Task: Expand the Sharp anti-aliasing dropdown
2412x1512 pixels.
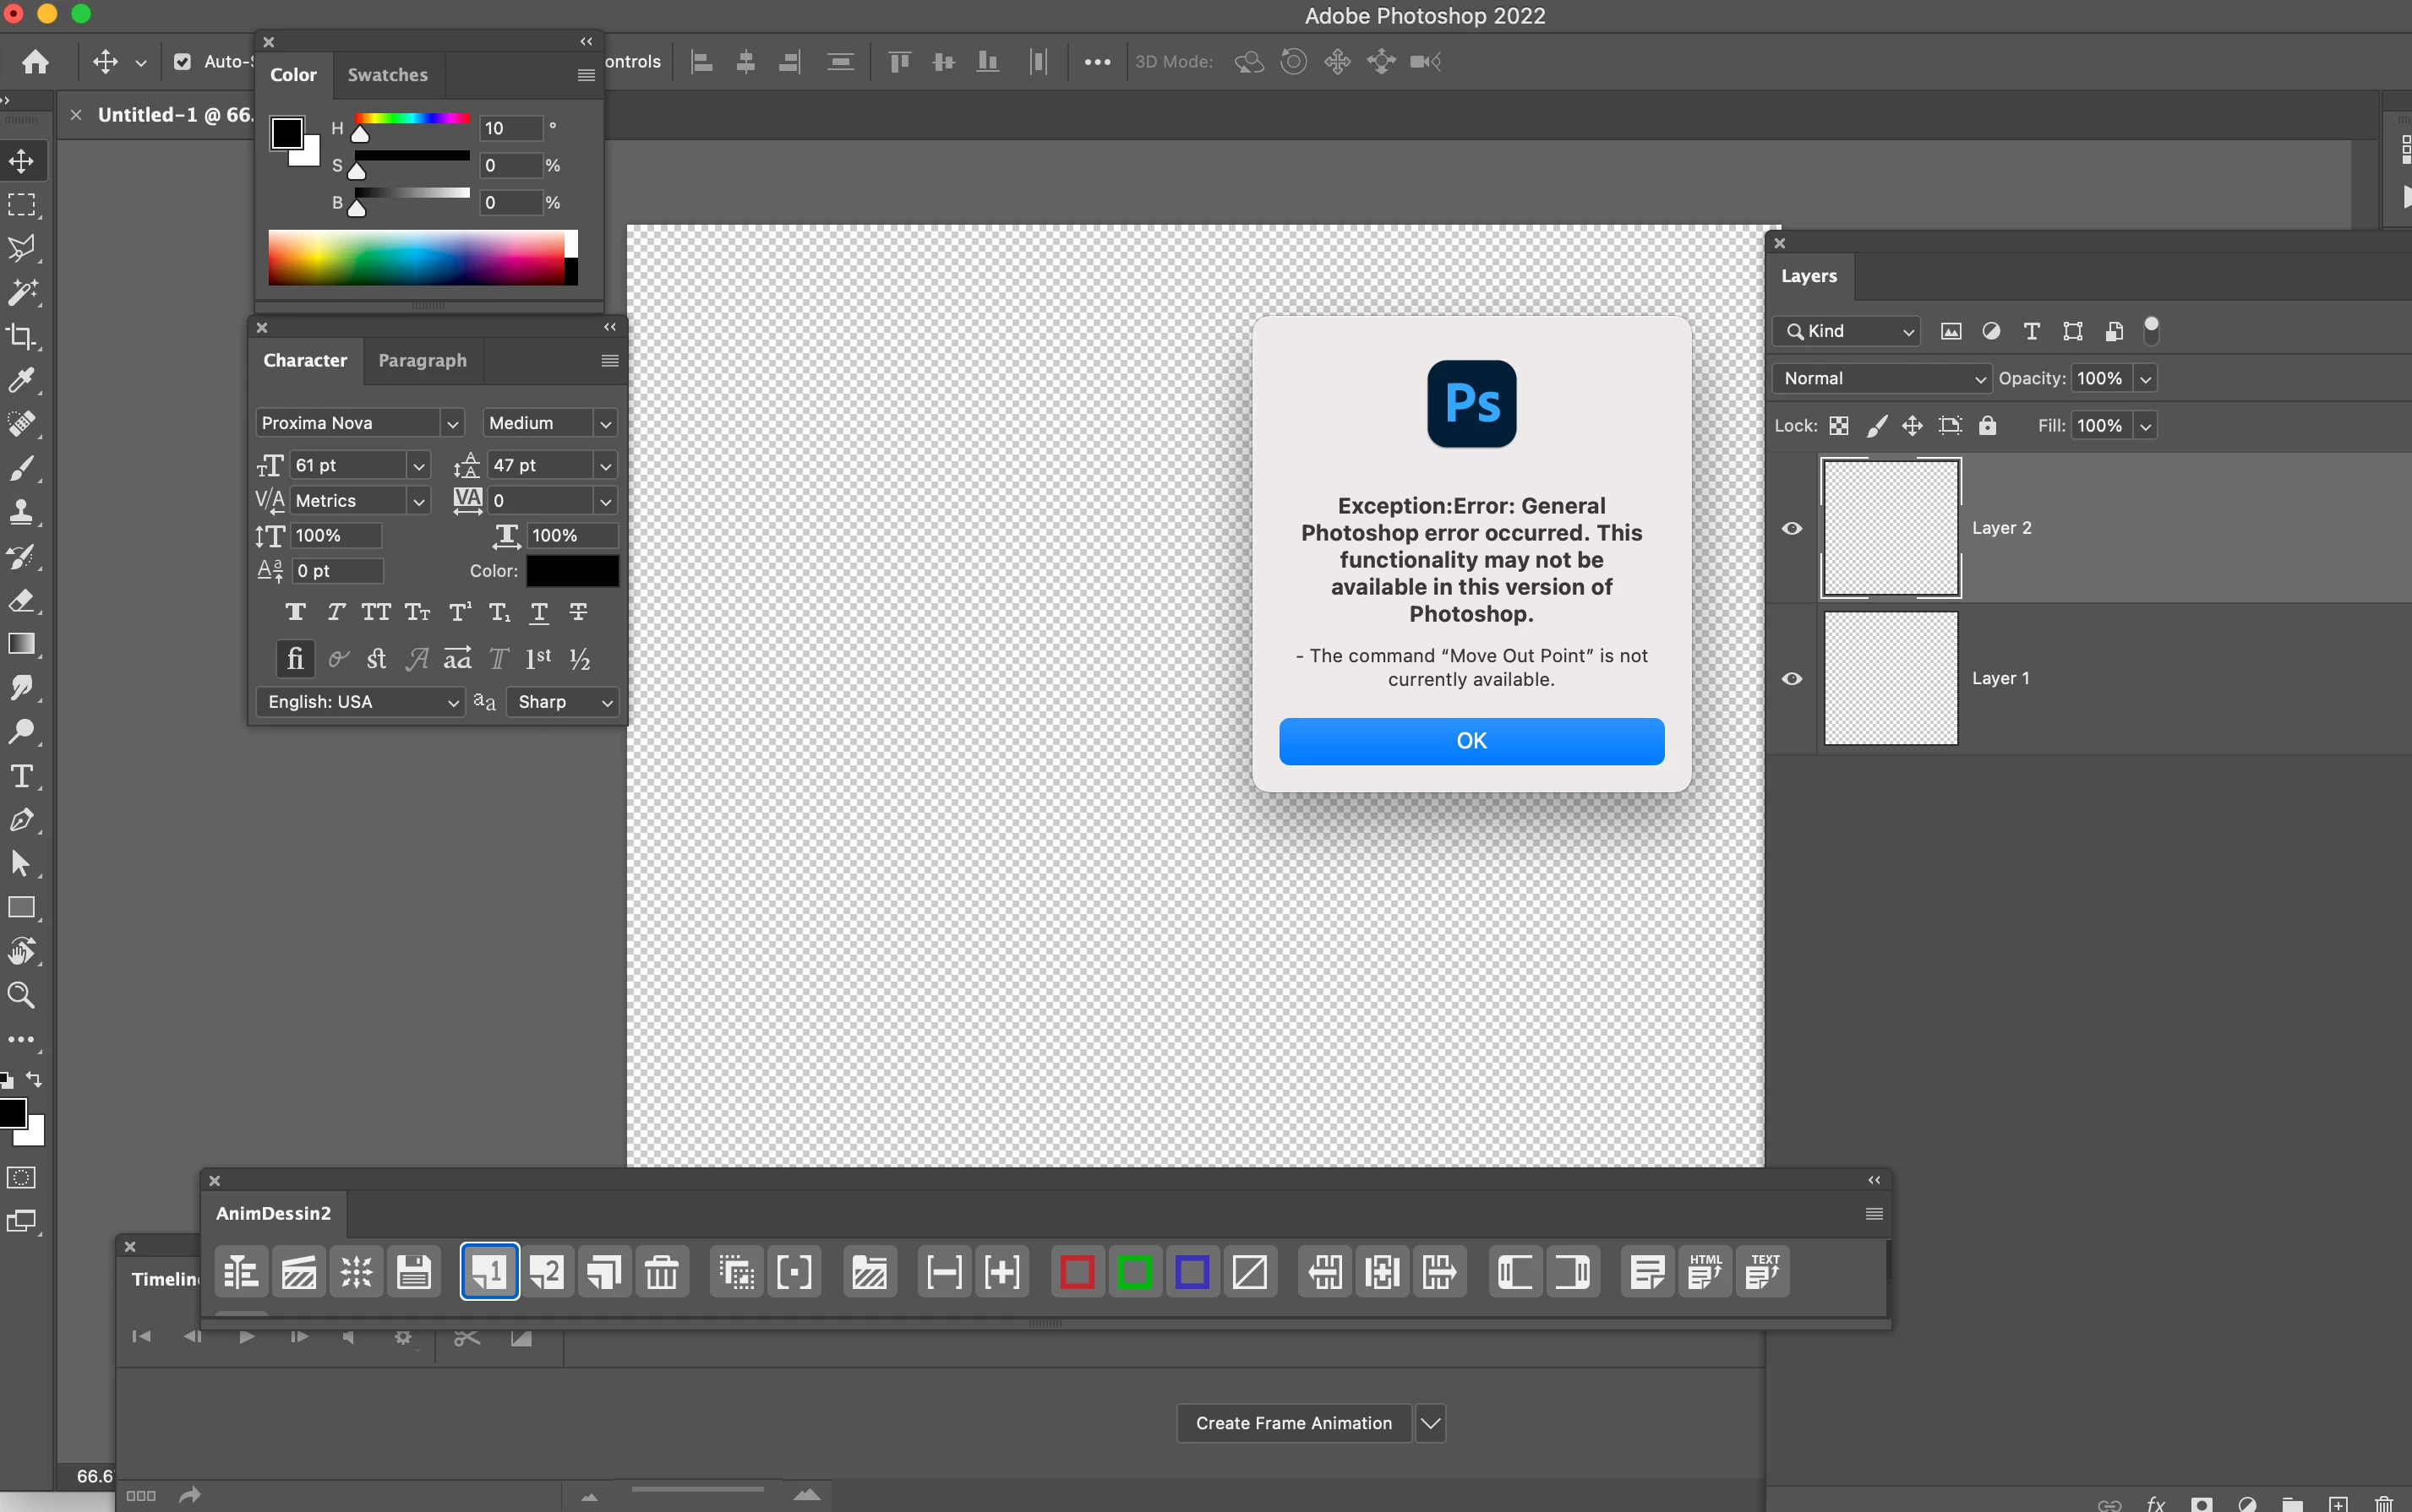Action: coord(605,703)
